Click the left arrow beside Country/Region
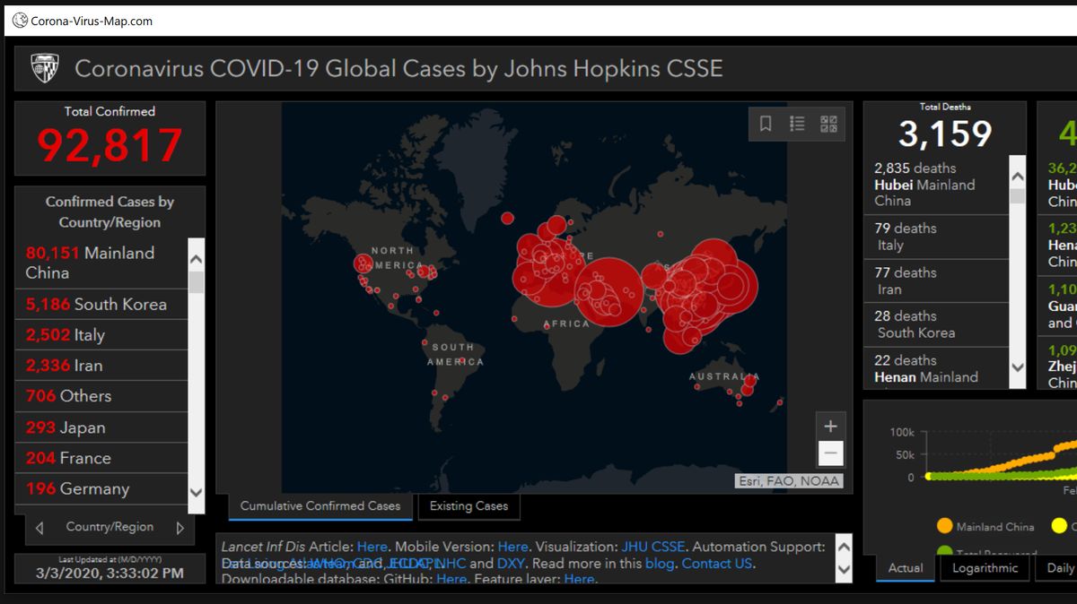 click(x=39, y=528)
